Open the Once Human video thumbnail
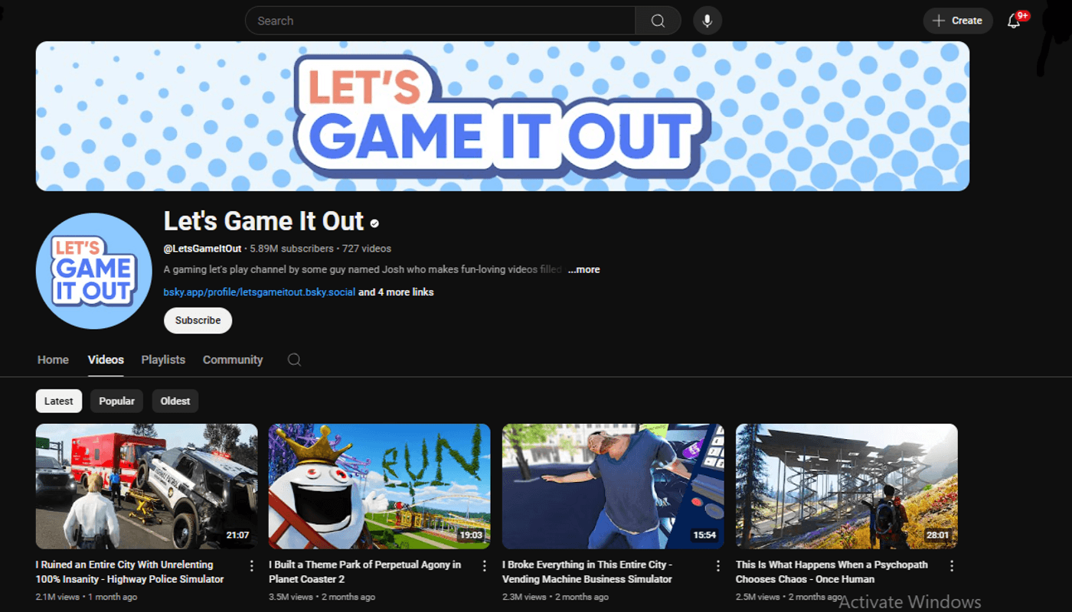Screen dimensions: 1072x612 pyautogui.click(x=846, y=486)
